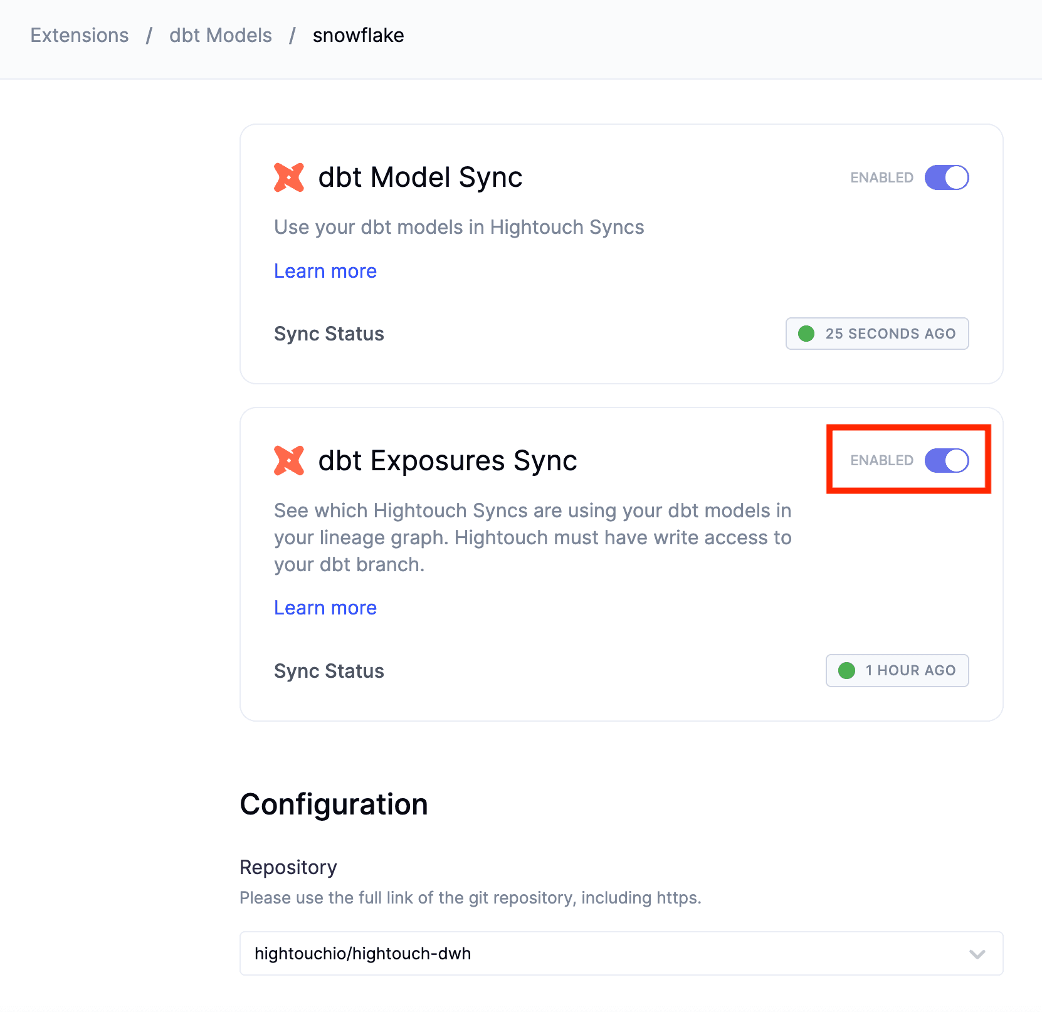Click the dbt logo beside dbt Exposures Sync
The width and height of the screenshot is (1042, 1012).
coord(289,461)
